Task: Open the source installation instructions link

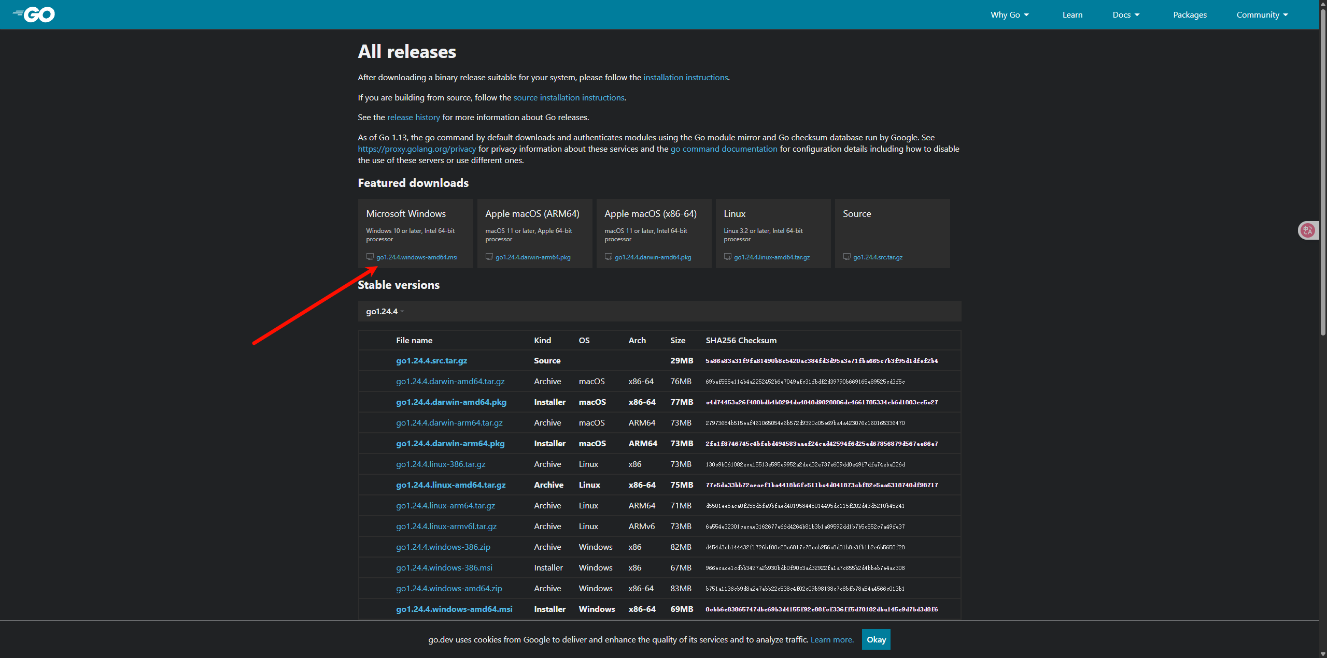Action: click(x=569, y=97)
